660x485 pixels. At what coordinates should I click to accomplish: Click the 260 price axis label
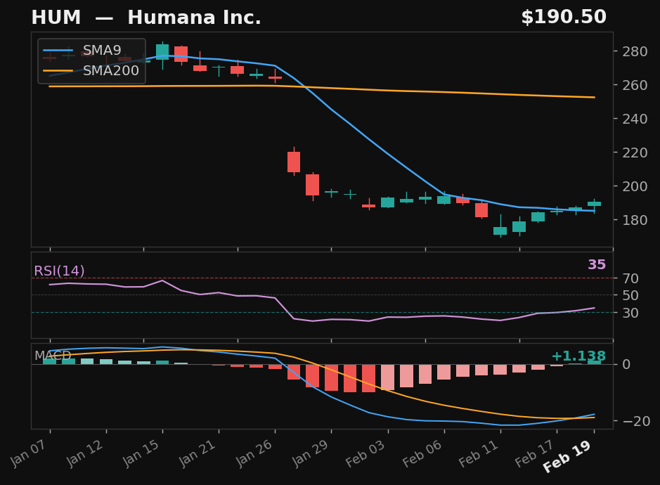(x=635, y=85)
